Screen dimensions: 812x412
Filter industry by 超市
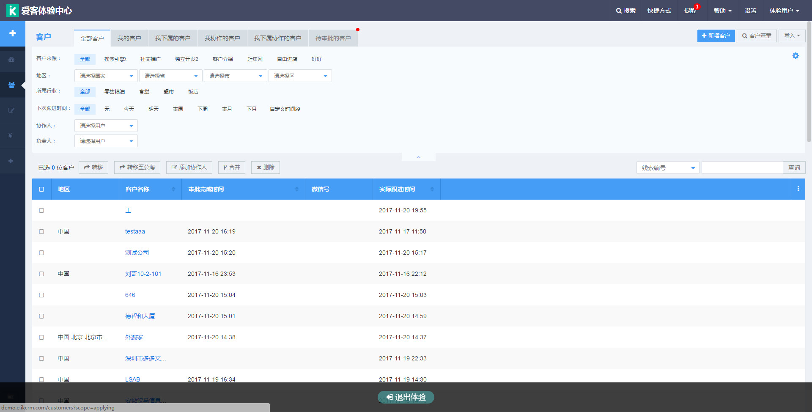[169, 92]
